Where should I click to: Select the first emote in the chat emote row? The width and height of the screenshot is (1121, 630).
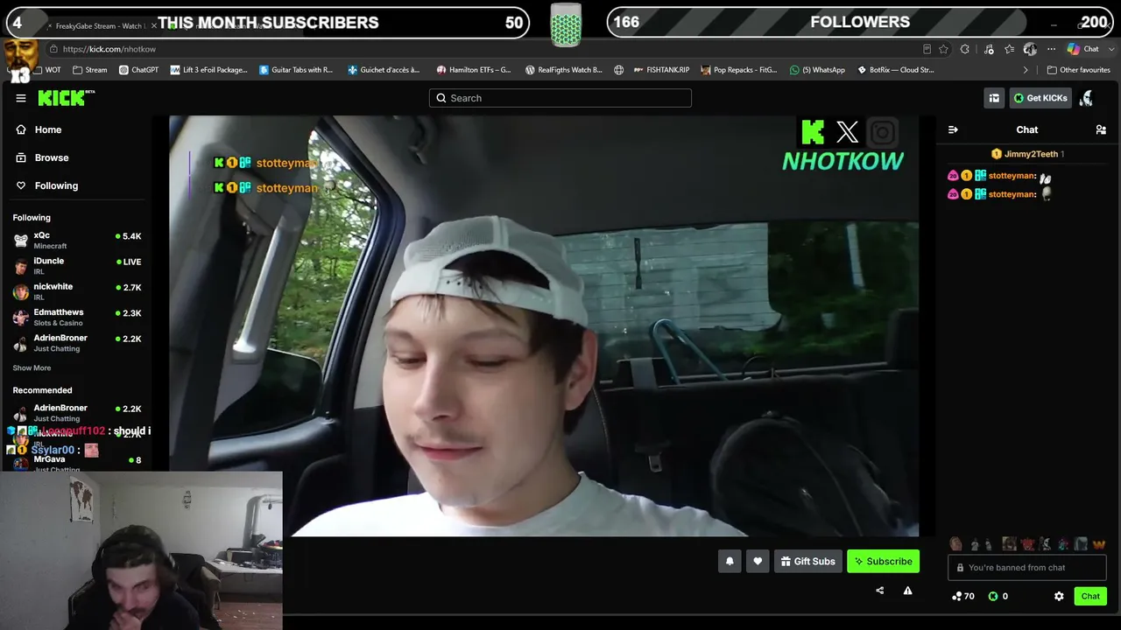coord(955,544)
